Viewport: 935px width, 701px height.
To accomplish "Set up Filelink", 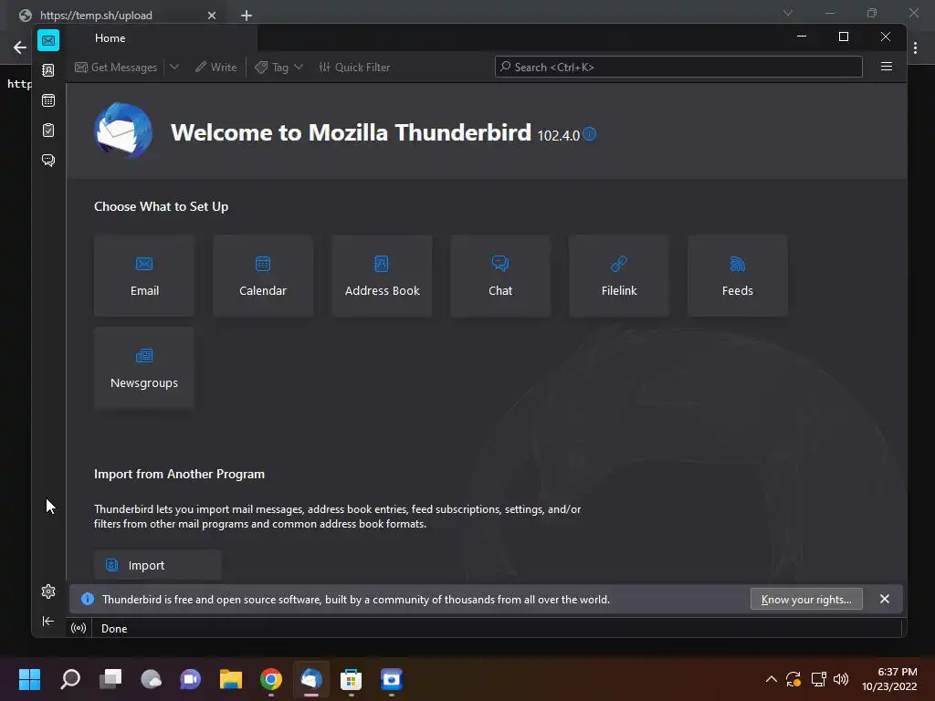I will [619, 276].
